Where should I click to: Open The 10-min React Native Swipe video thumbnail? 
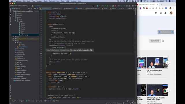[x=157, y=62]
